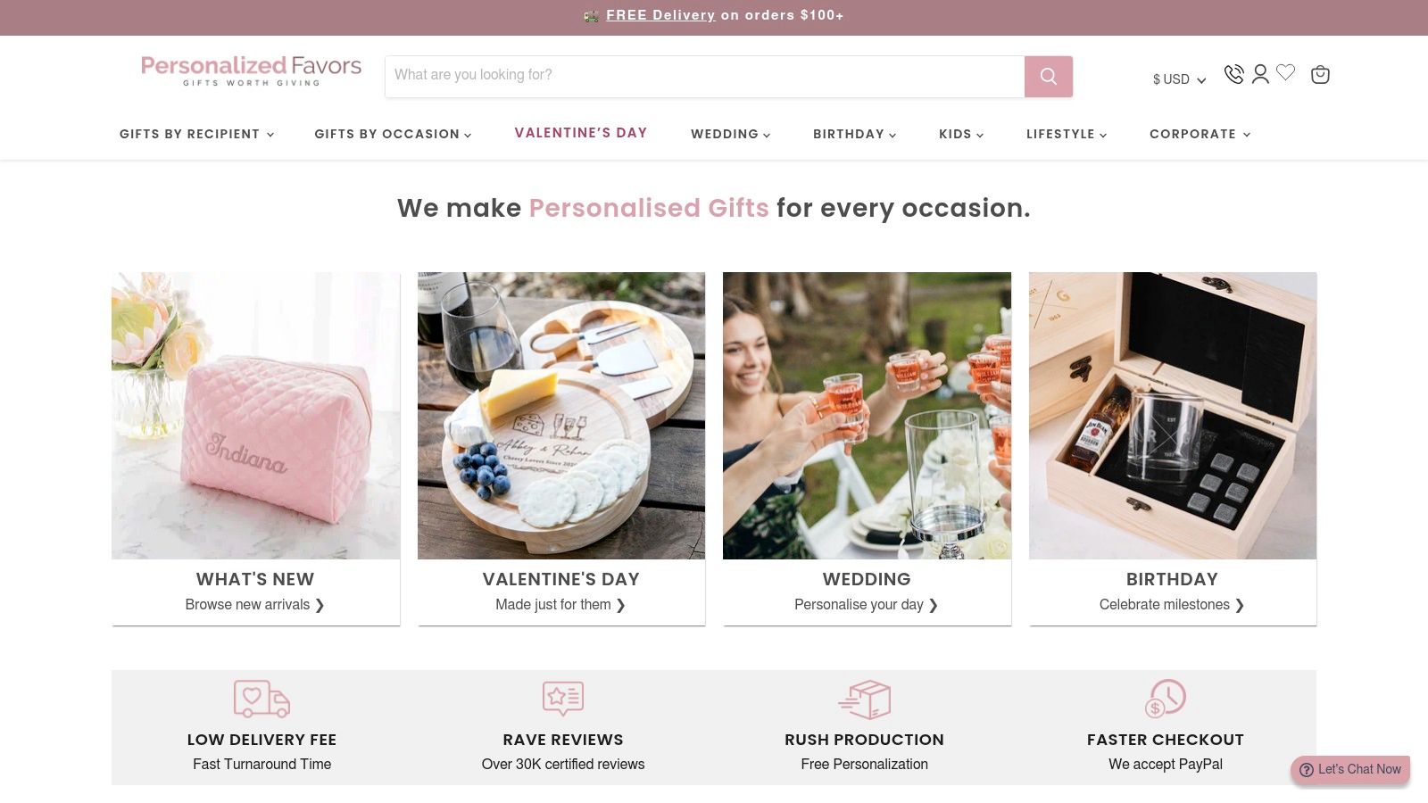Click the Rush Production box icon
The width and height of the screenshot is (1428, 803).
[x=864, y=700]
